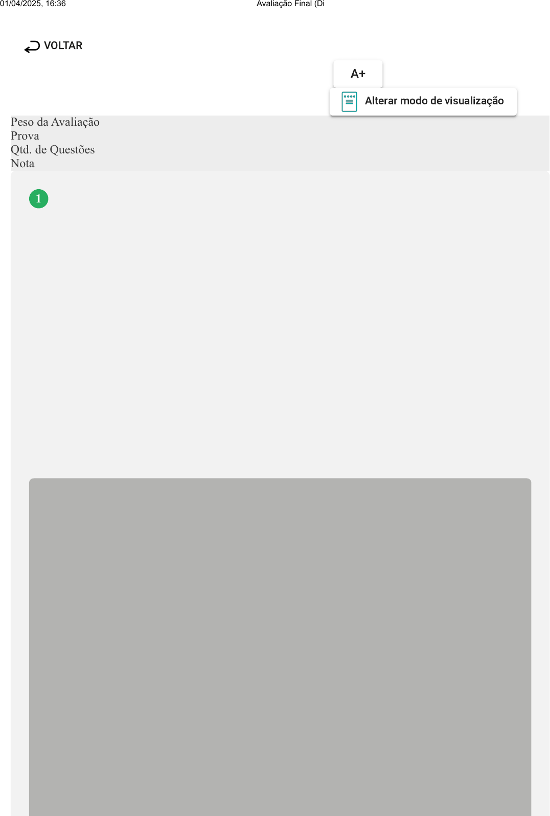
Task: Click the number 1 inside green circle
Action: coord(38,198)
